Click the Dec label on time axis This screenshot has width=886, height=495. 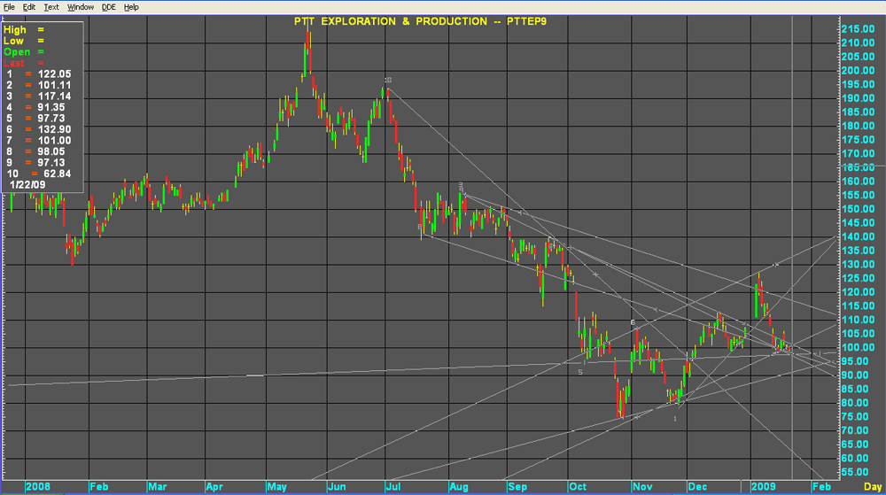[697, 486]
